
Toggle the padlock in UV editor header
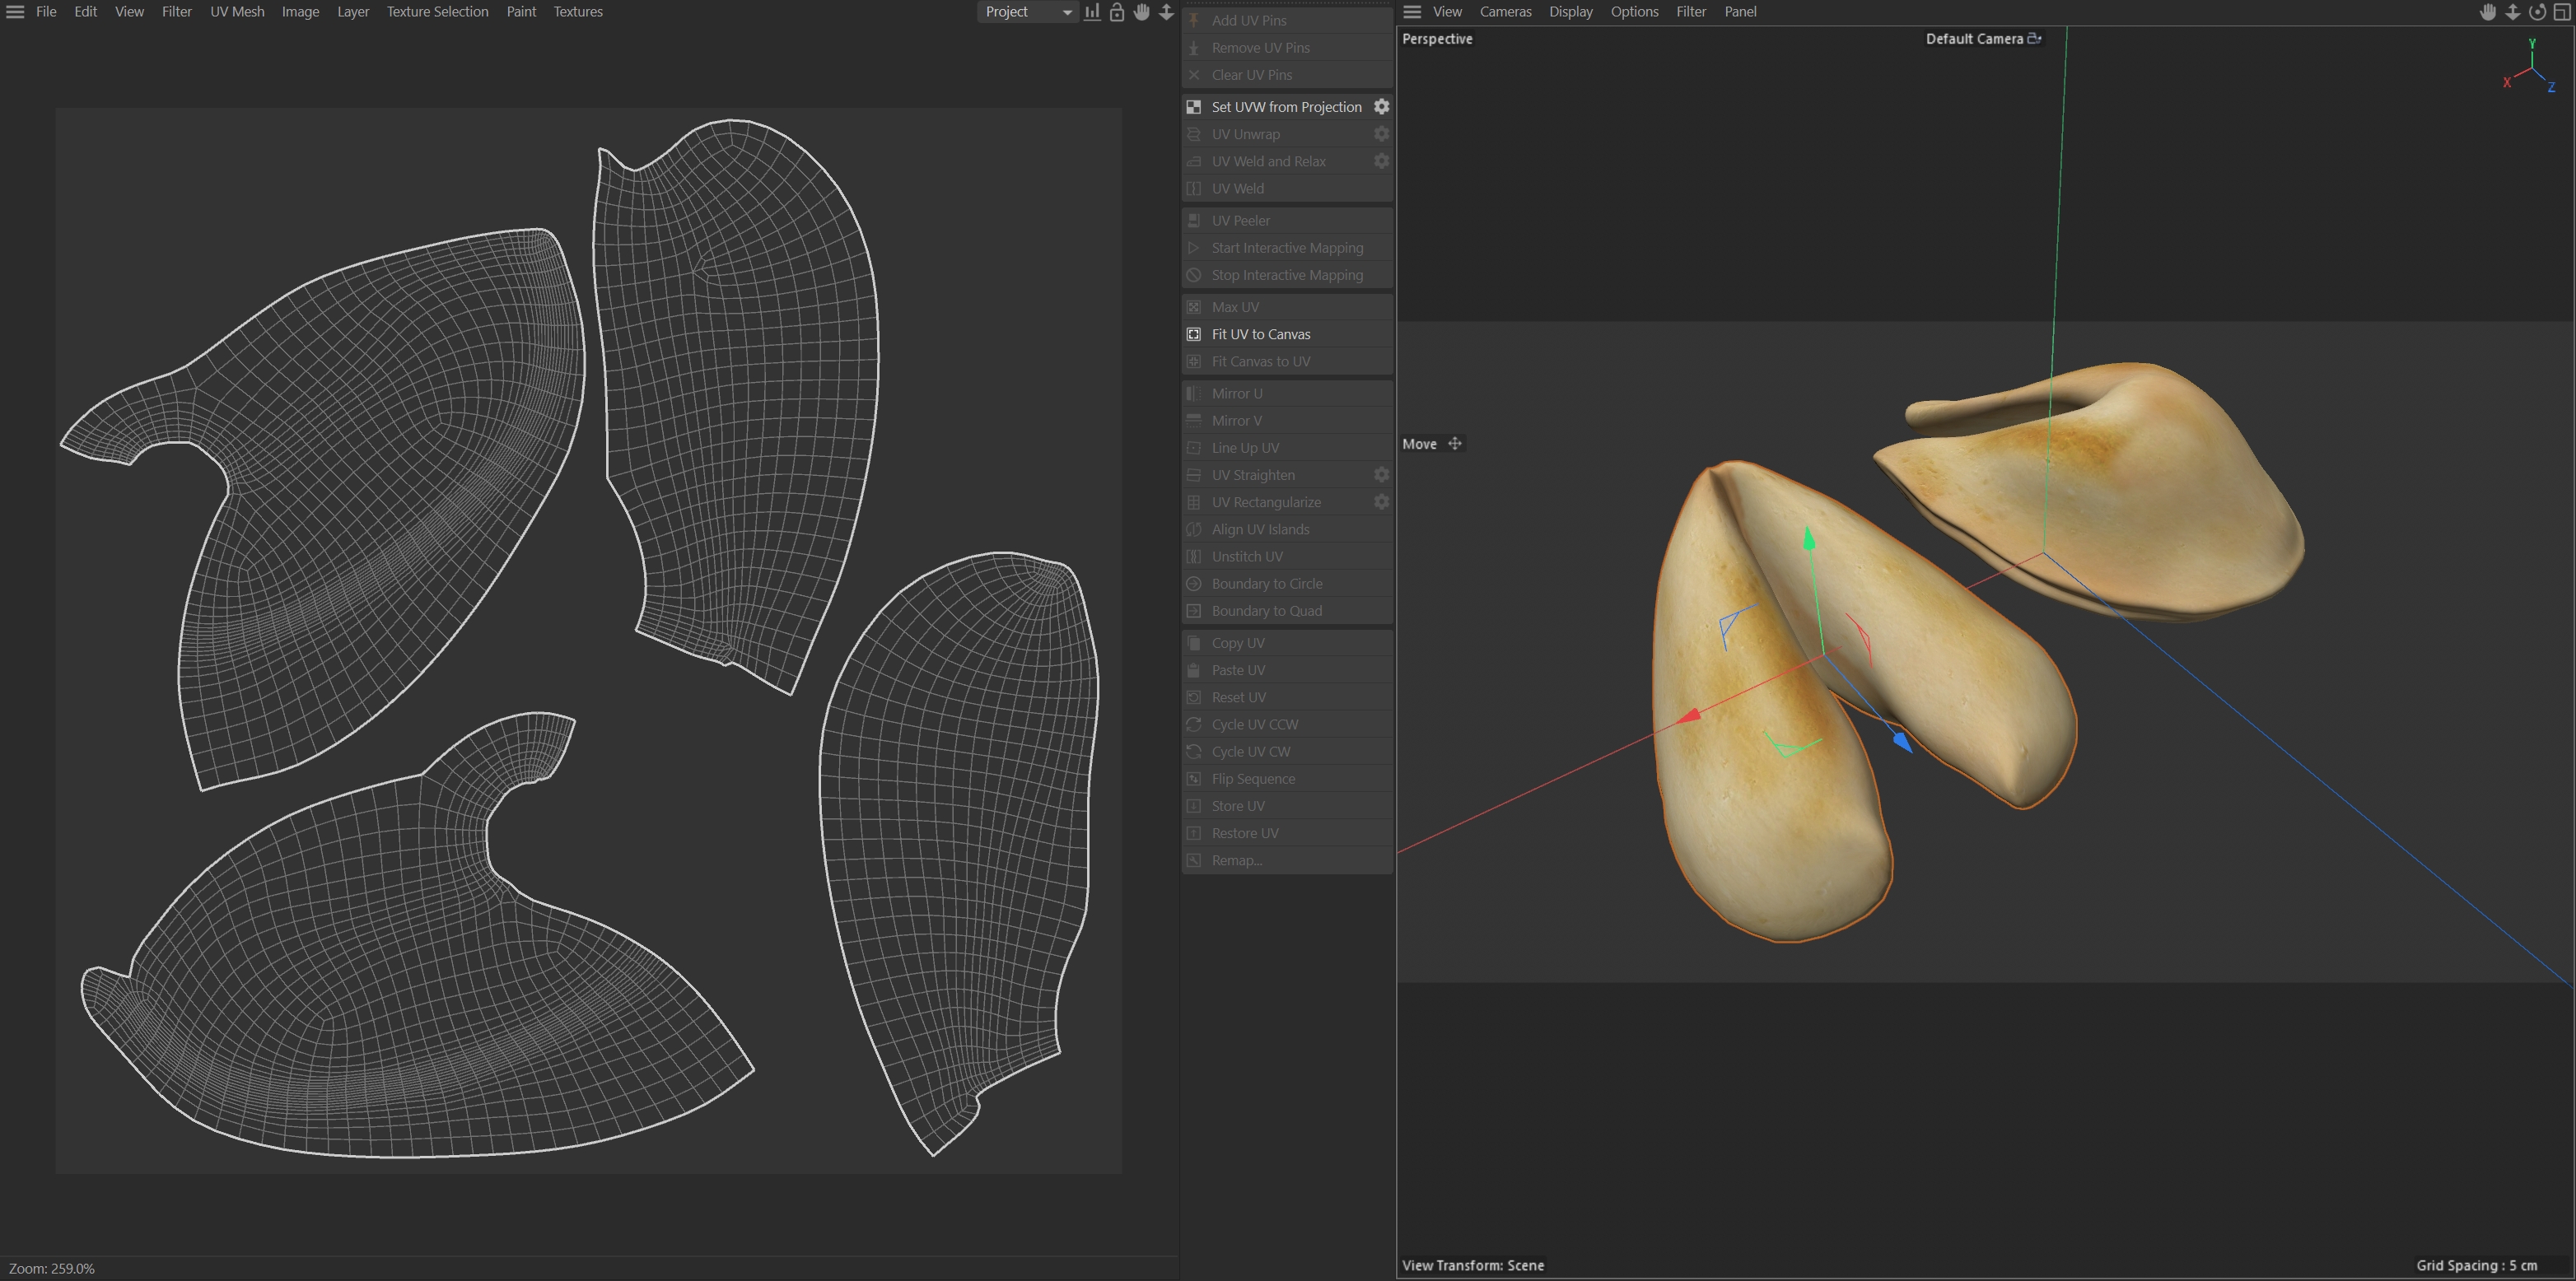click(x=1117, y=12)
